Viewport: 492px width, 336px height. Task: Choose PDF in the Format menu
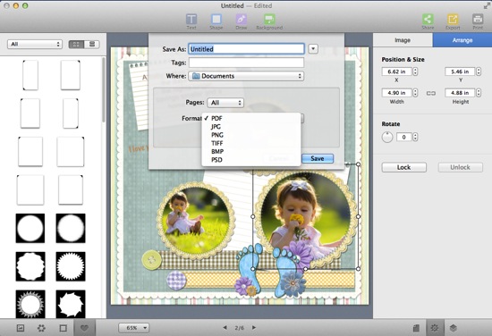pos(251,118)
